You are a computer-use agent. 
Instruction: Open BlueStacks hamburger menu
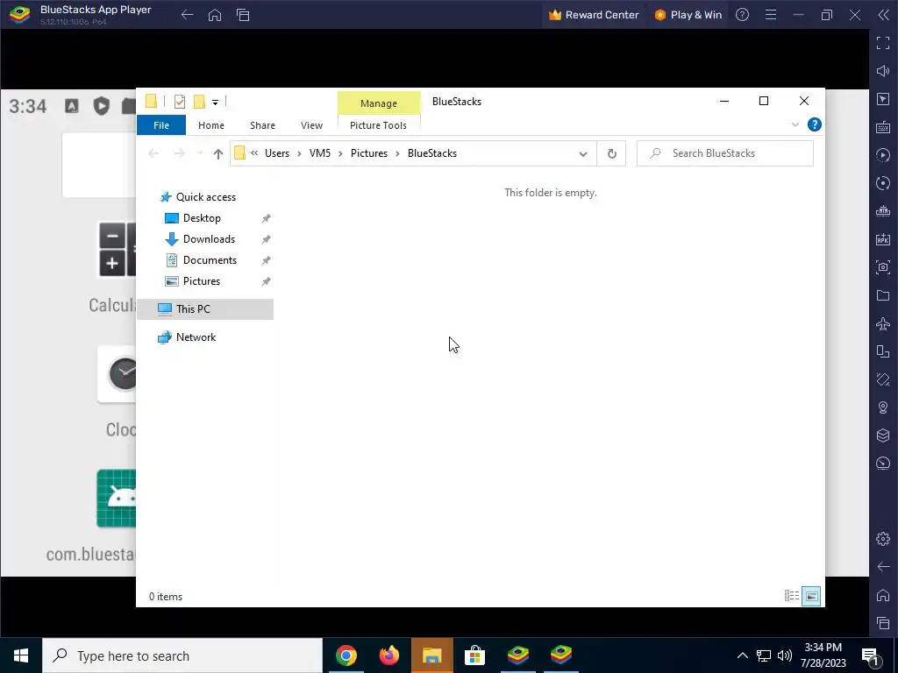coord(771,15)
